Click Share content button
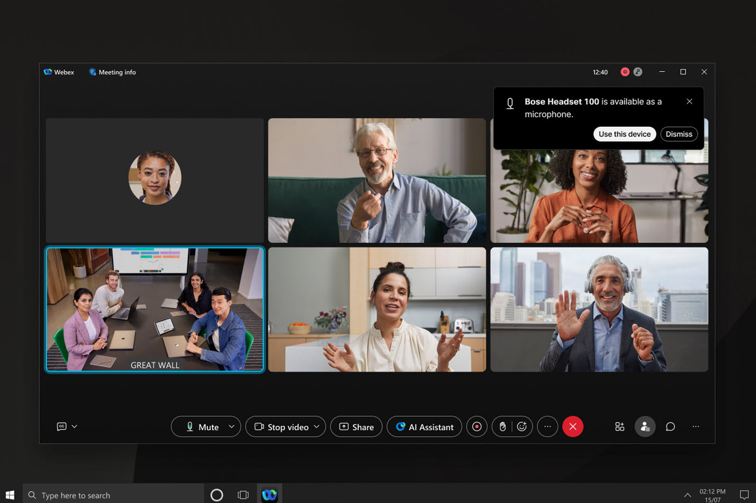 point(356,427)
